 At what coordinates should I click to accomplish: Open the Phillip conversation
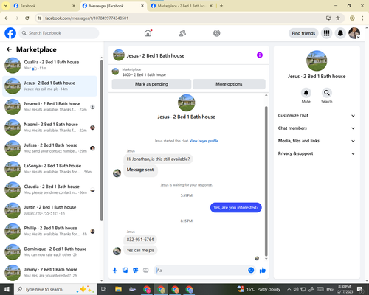coord(49,231)
